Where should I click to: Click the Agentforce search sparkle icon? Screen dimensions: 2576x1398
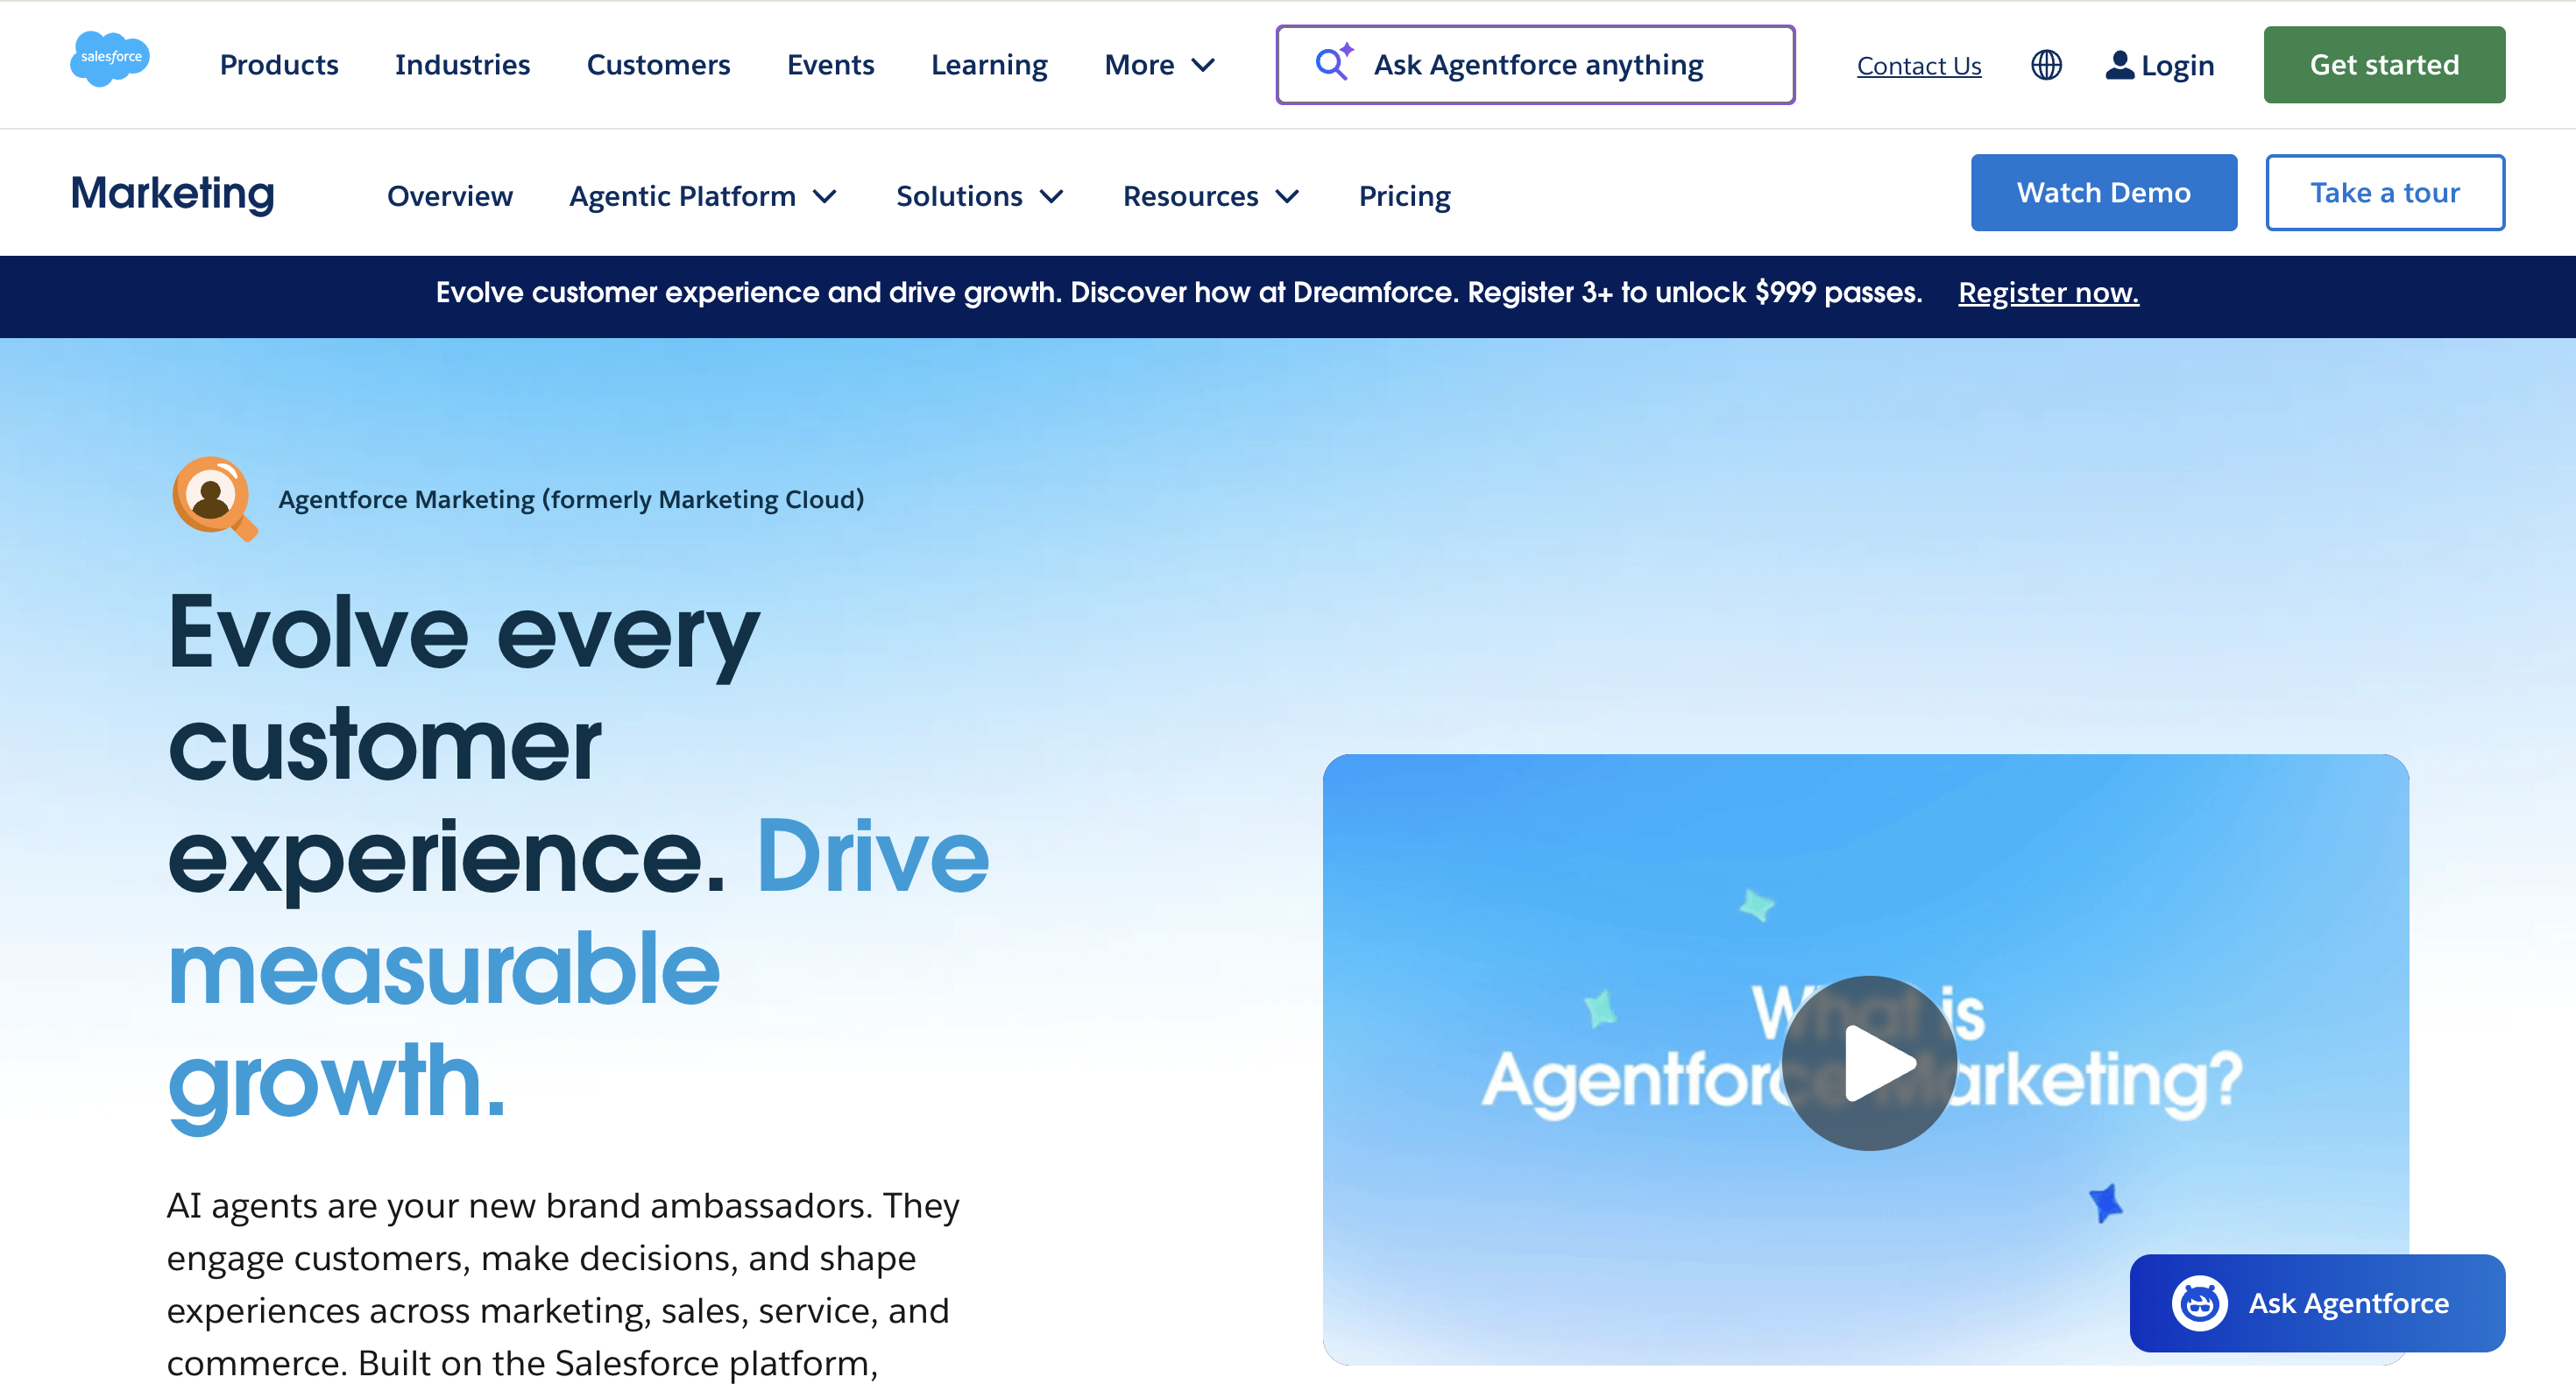(x=1334, y=63)
